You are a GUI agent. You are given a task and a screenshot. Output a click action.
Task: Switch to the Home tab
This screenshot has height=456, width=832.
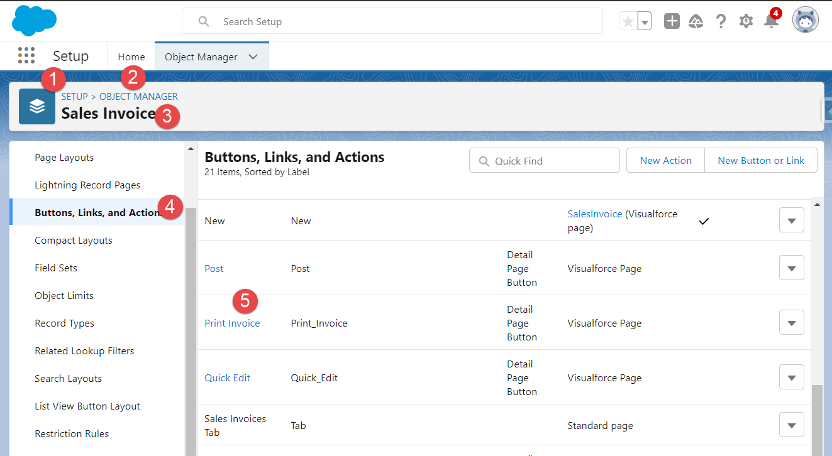(131, 57)
